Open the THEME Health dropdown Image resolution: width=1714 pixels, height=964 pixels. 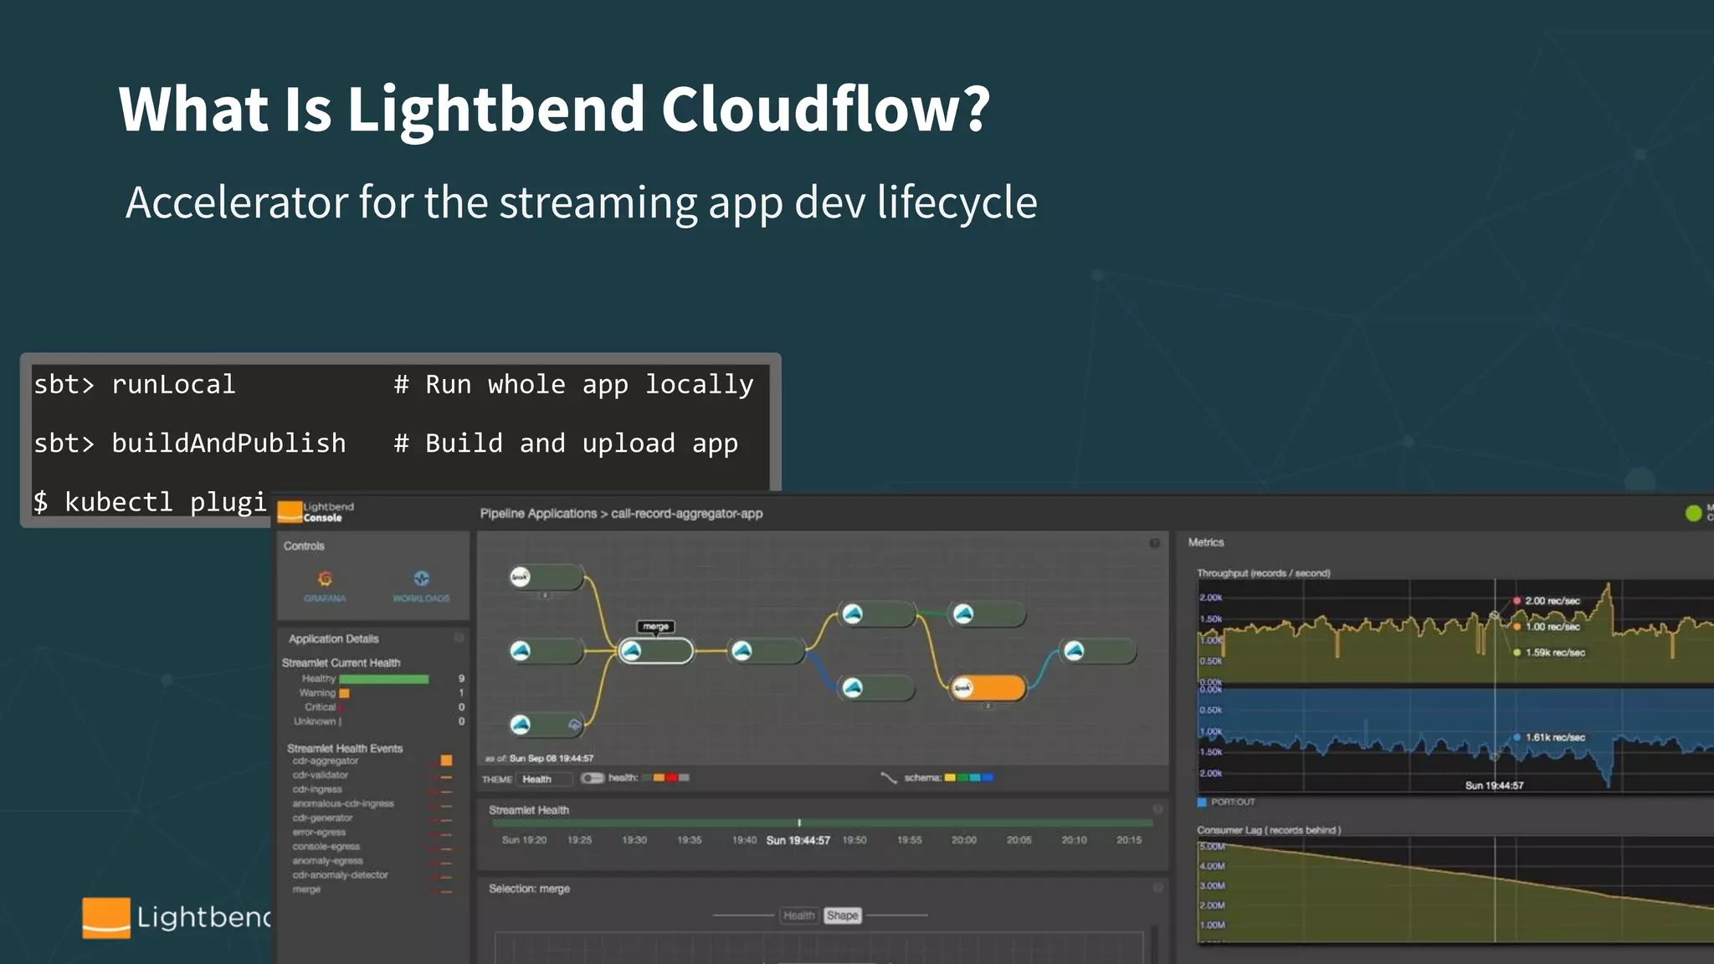click(x=545, y=779)
